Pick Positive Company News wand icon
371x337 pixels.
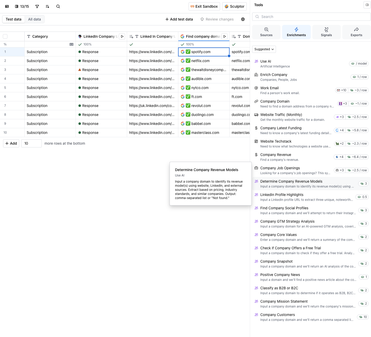coord(256,275)
